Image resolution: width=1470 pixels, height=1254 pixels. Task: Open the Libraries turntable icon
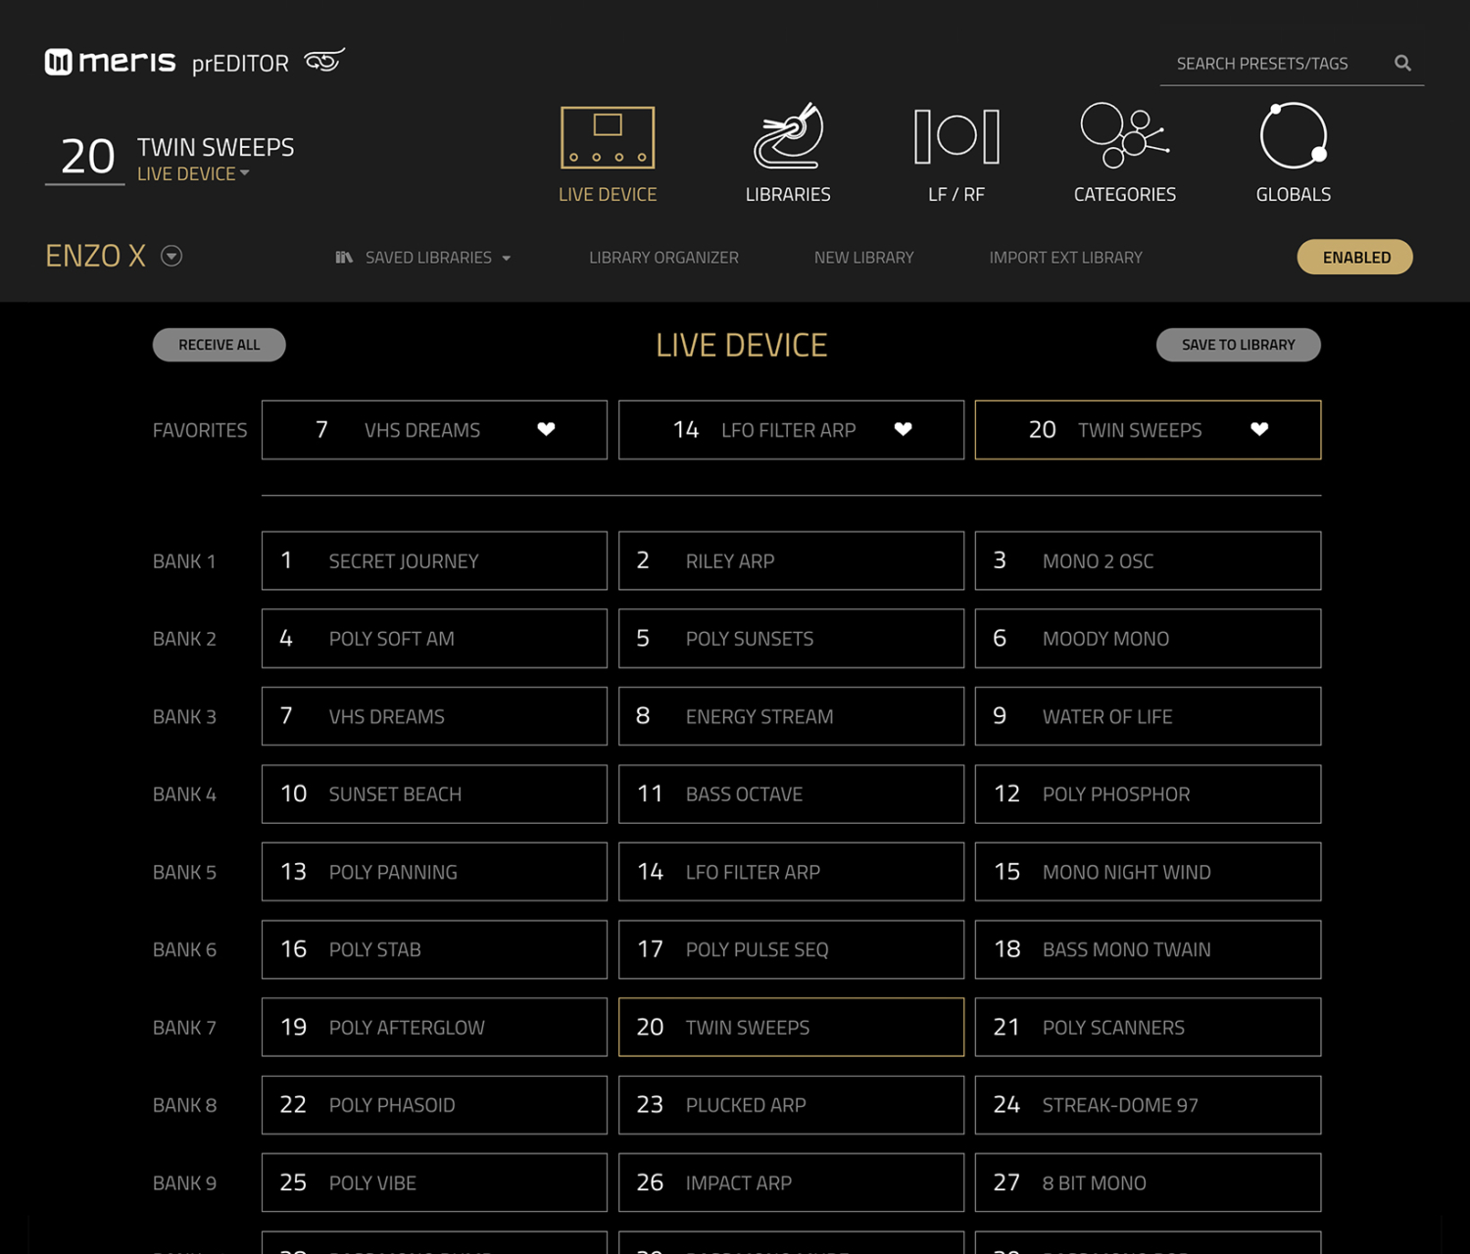click(788, 138)
